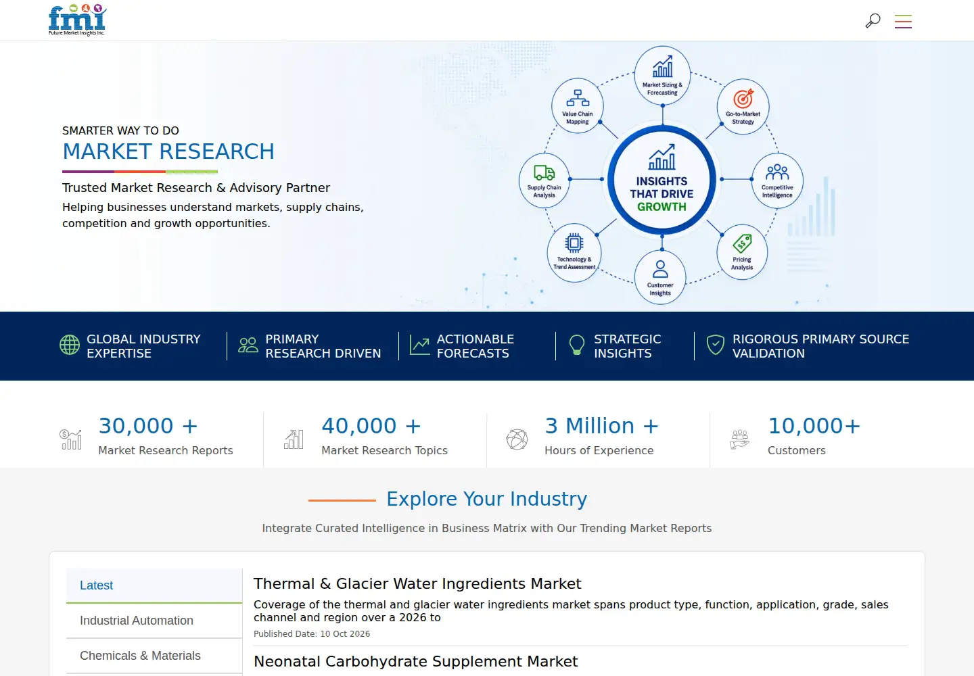Image resolution: width=974 pixels, height=676 pixels.
Task: Click the globe icon beside Global Industry Expertise
Action: pos(70,345)
